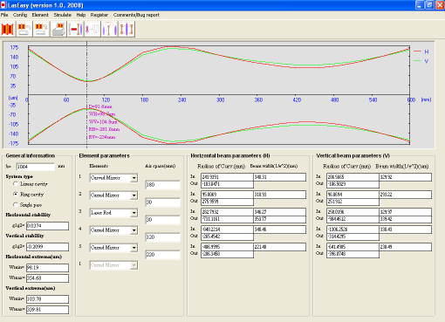Click the open cavity from disk icon
This screenshot has width=445, height=322.
(x=24, y=30)
